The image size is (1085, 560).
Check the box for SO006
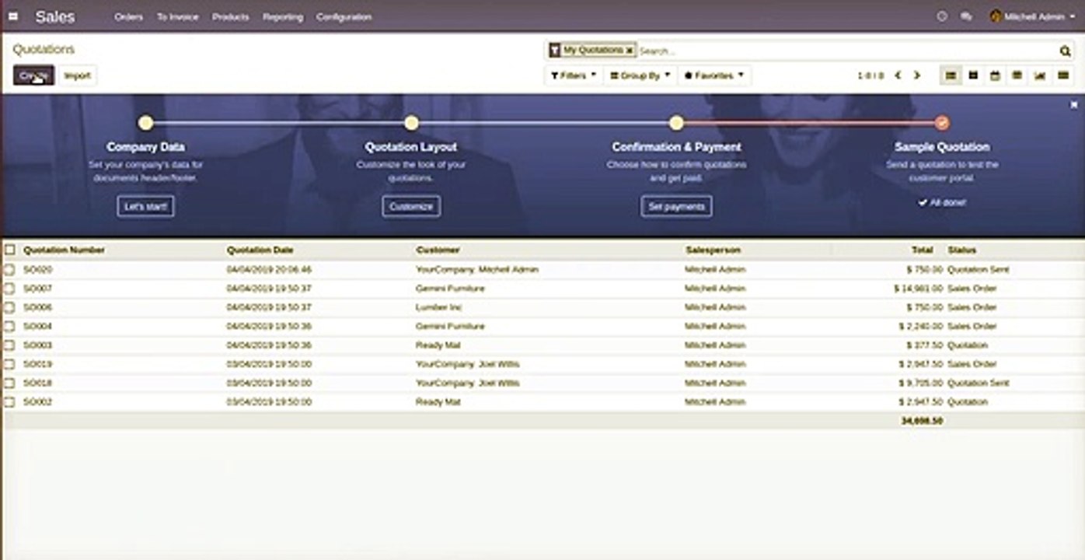tap(9, 307)
